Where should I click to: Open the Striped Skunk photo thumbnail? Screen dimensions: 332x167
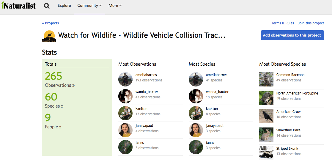click(266, 153)
